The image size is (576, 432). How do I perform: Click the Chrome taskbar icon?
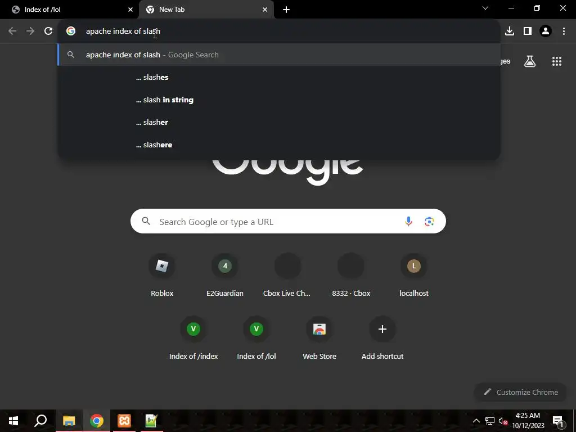click(x=97, y=421)
